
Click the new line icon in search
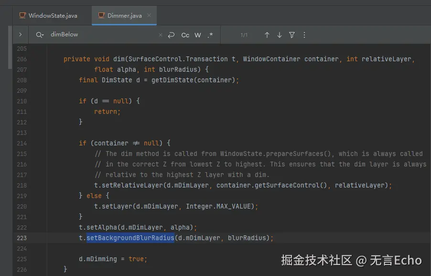click(x=171, y=35)
